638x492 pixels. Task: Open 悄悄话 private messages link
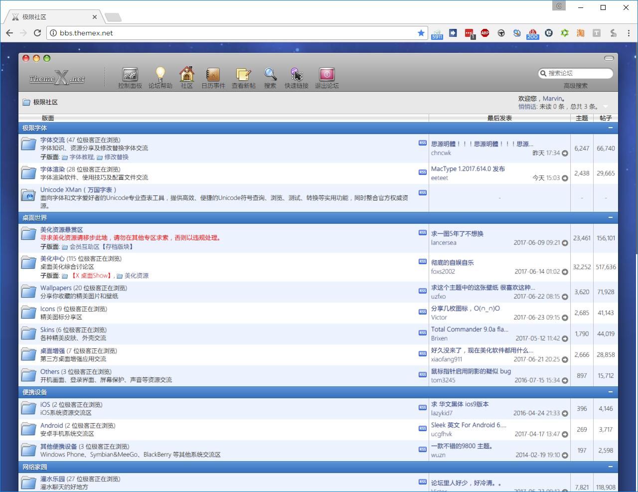[527, 107]
